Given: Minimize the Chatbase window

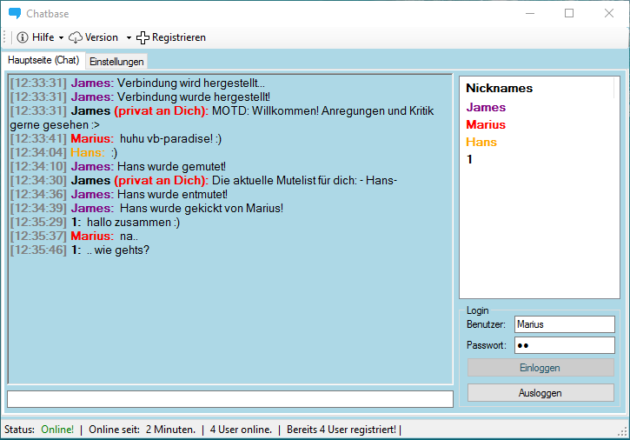Looking at the screenshot, I should [529, 14].
